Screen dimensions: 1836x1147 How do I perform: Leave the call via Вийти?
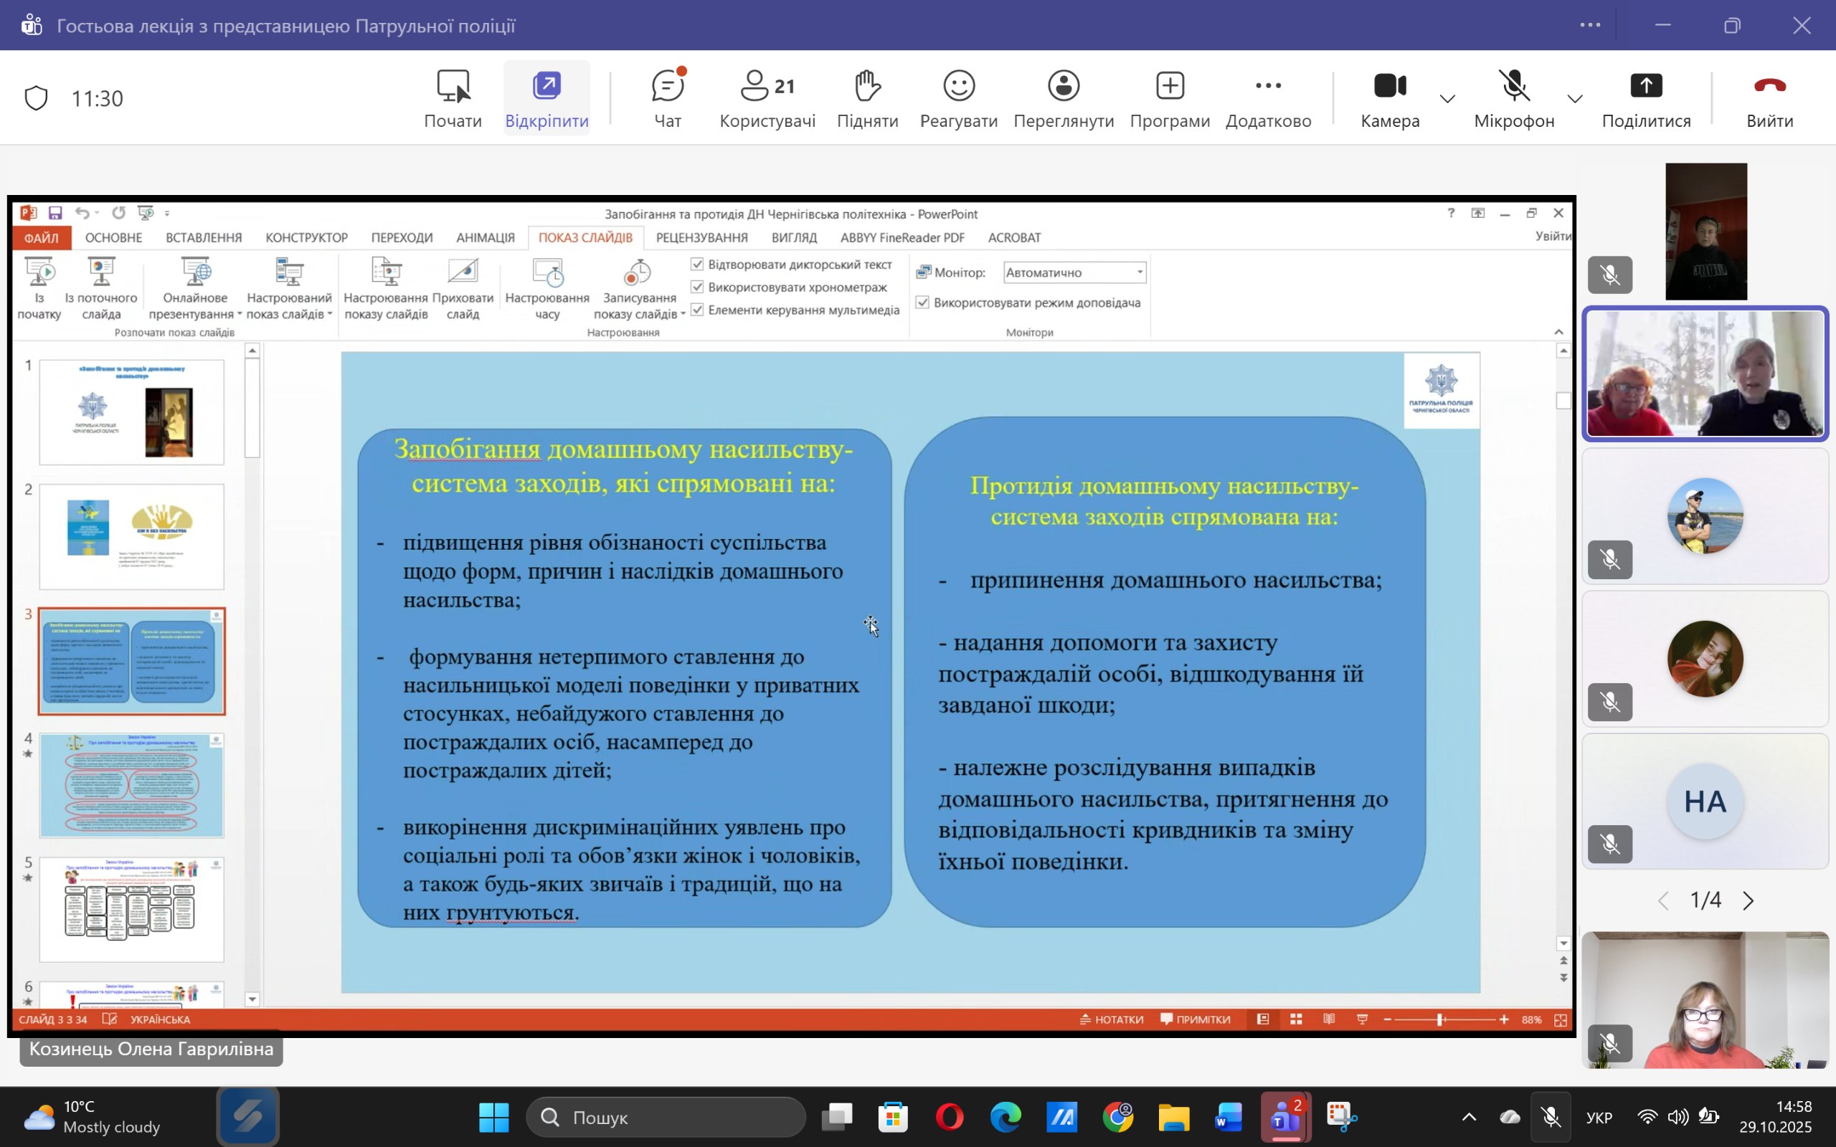[x=1769, y=99]
